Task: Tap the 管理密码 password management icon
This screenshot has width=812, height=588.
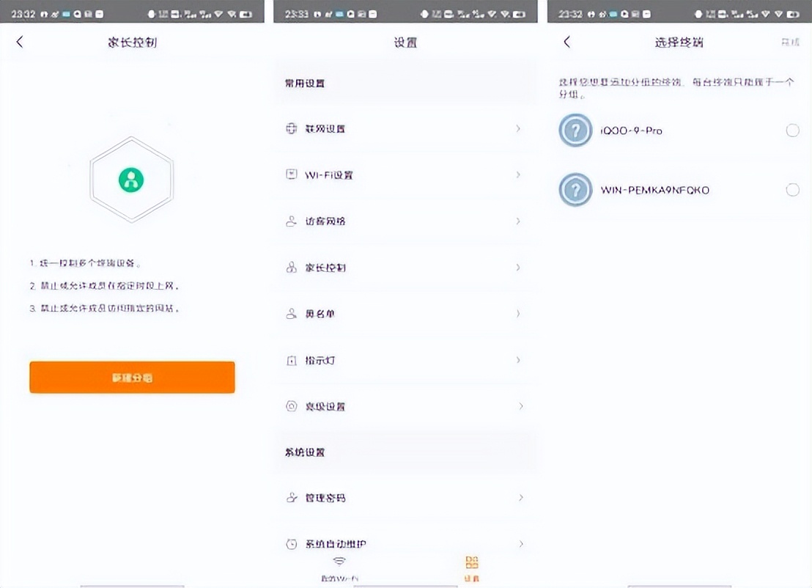Action: [291, 497]
